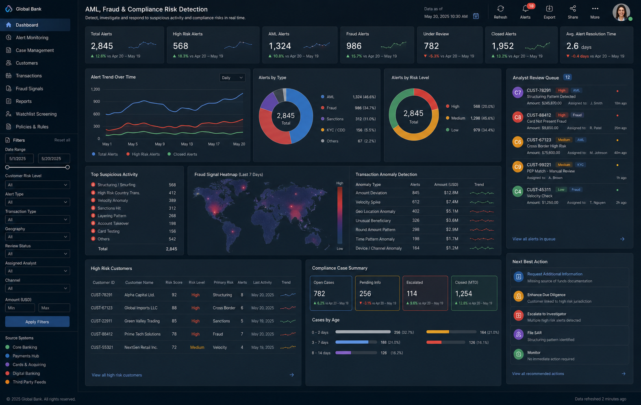This screenshot has height=405, width=641.
Task: Click the C6 avatar for CUST-67123
Action: [517, 142]
